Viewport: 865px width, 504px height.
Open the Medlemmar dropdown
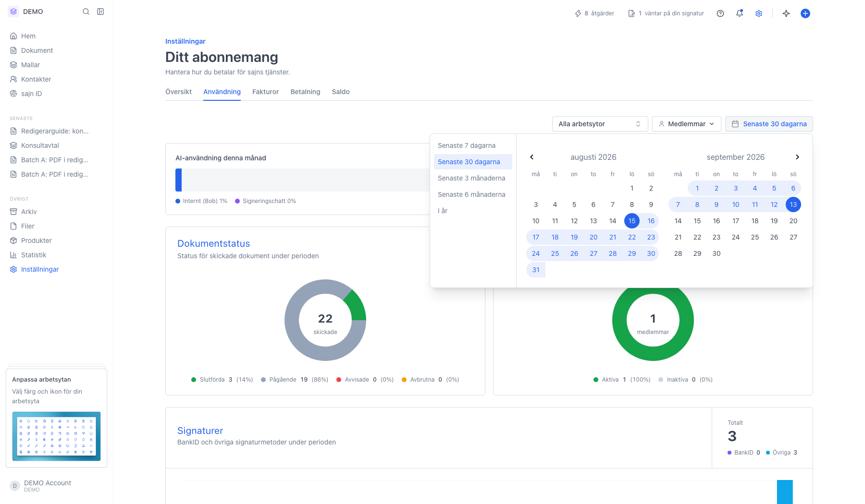[687, 124]
